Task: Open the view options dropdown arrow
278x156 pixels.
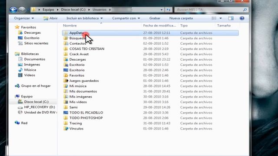Action: (221, 18)
